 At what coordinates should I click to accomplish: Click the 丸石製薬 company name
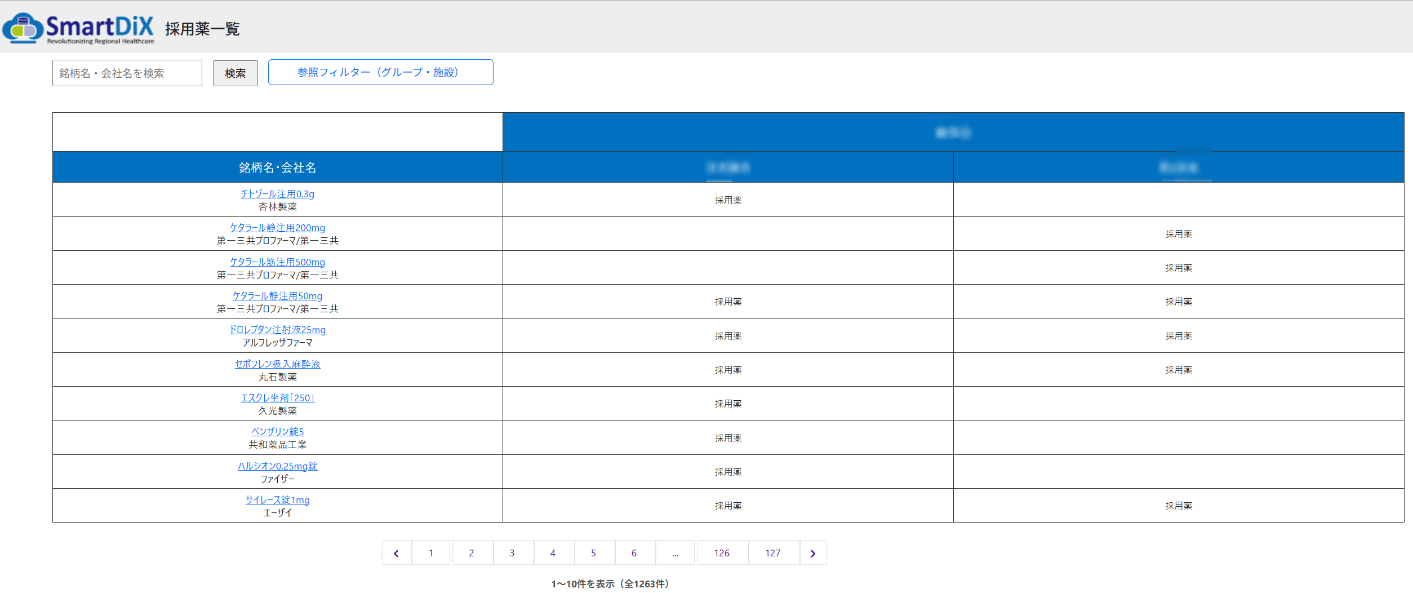click(x=278, y=377)
